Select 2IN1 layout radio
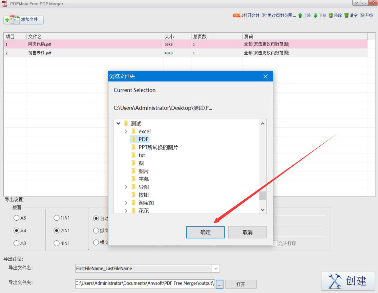 point(57,231)
